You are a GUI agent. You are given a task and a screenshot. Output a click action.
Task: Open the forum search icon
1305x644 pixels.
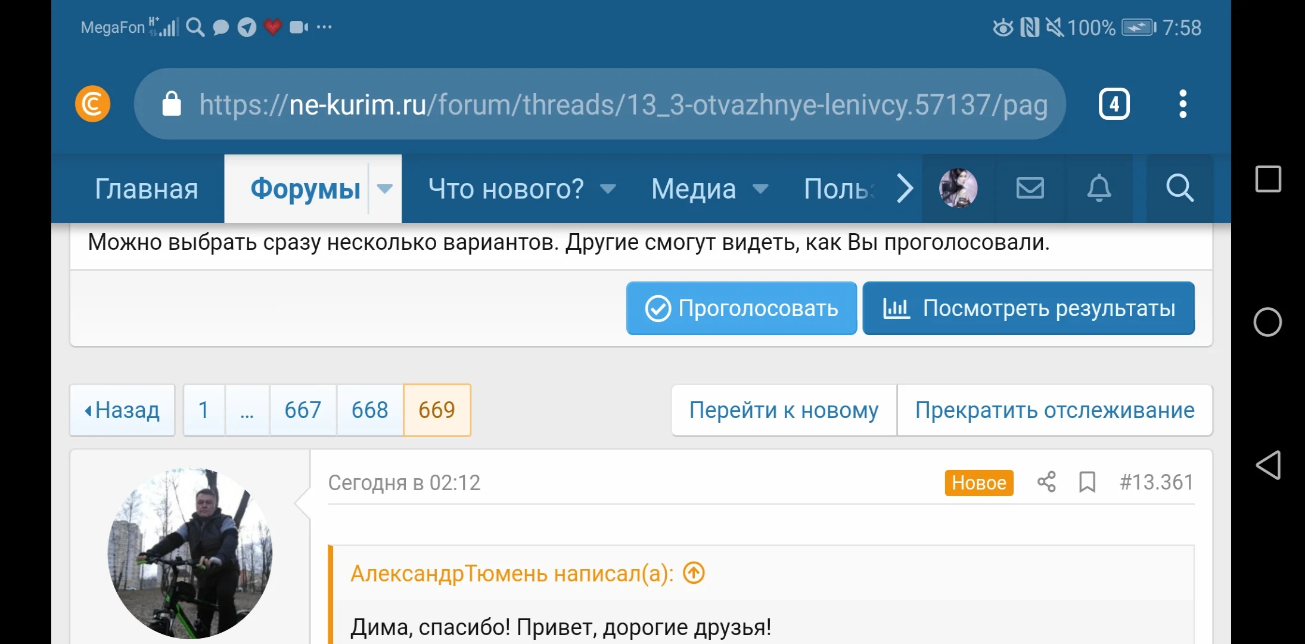click(x=1179, y=188)
